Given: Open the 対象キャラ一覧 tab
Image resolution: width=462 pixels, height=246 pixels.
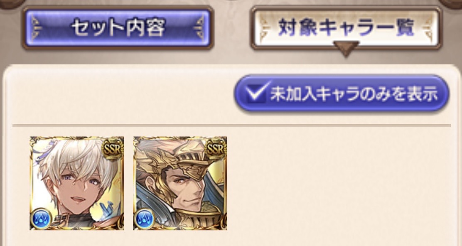Looking at the screenshot, I should coord(346,28).
